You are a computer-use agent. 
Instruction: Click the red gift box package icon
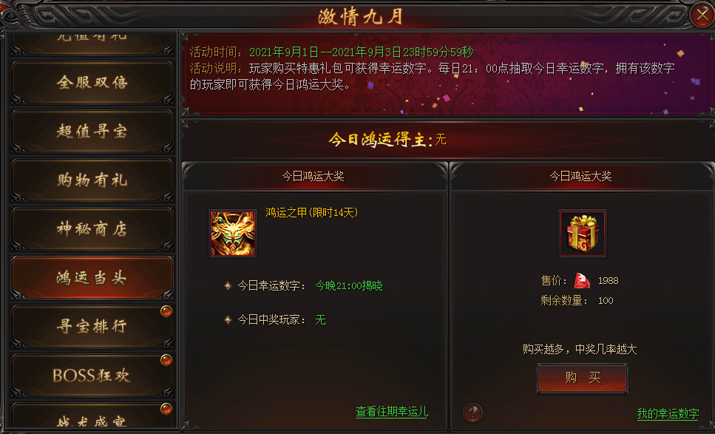[x=583, y=234]
